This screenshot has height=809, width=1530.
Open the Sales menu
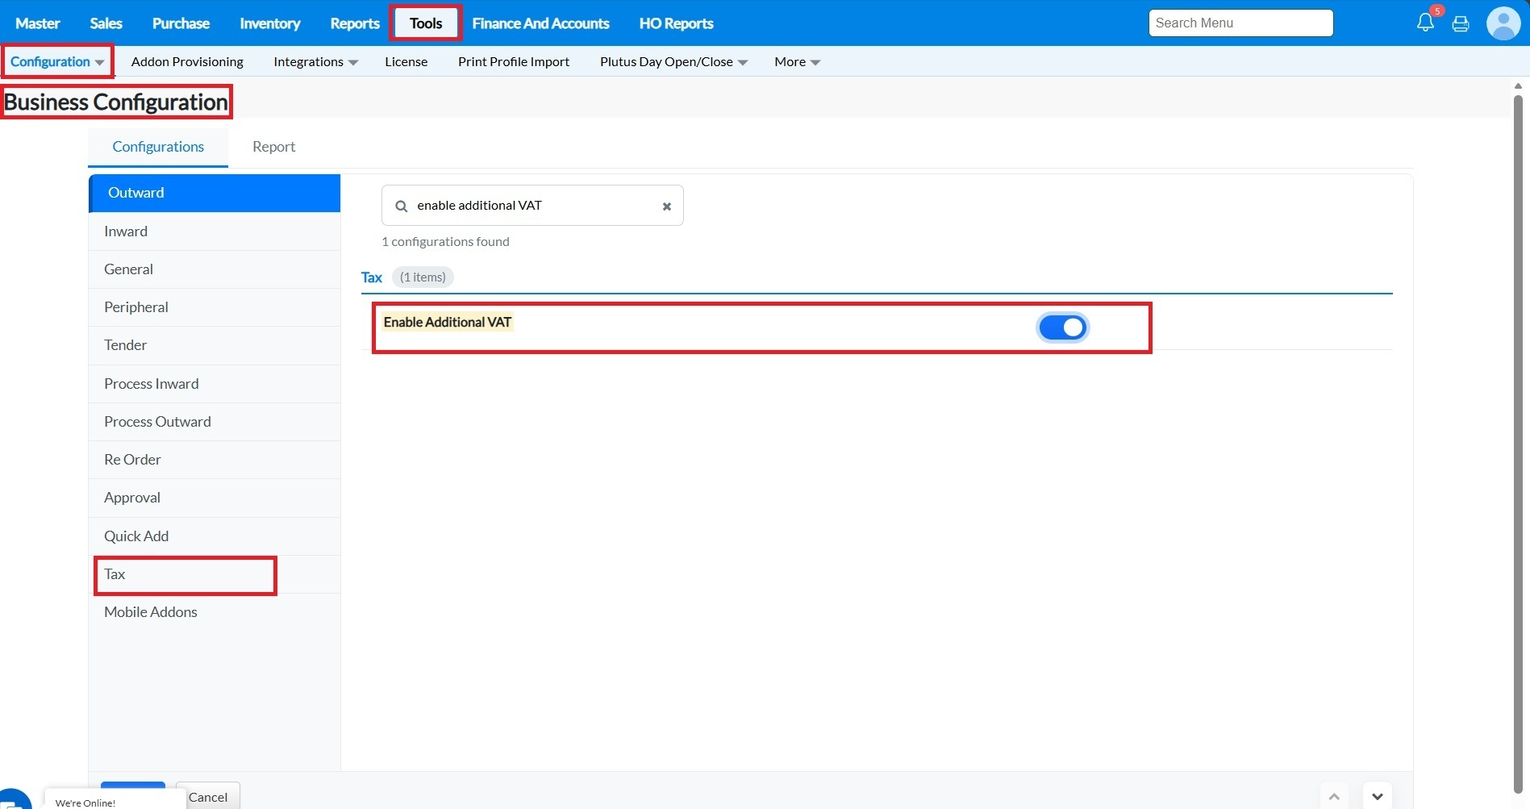106,23
